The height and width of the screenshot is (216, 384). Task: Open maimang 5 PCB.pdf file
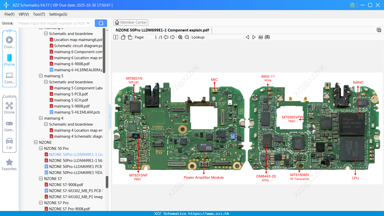tap(71, 94)
